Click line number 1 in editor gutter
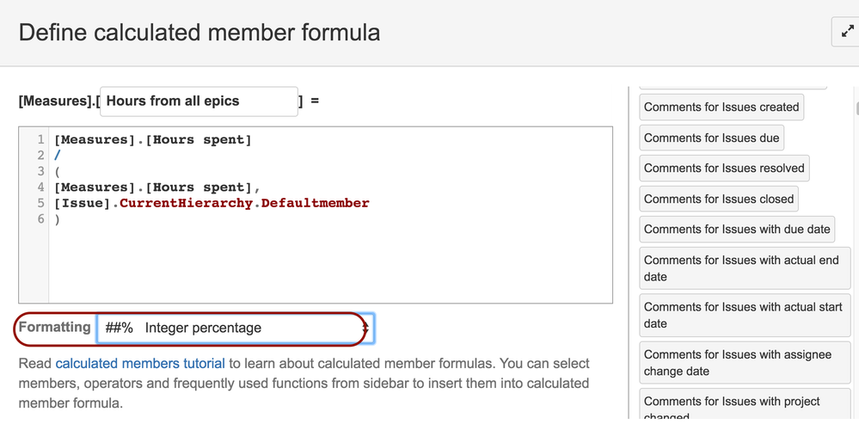This screenshot has width=859, height=430. coord(40,139)
